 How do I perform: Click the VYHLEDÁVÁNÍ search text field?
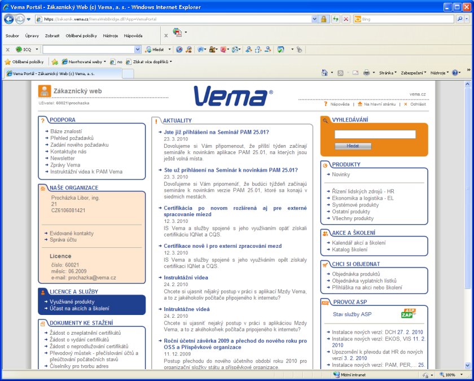(375, 134)
